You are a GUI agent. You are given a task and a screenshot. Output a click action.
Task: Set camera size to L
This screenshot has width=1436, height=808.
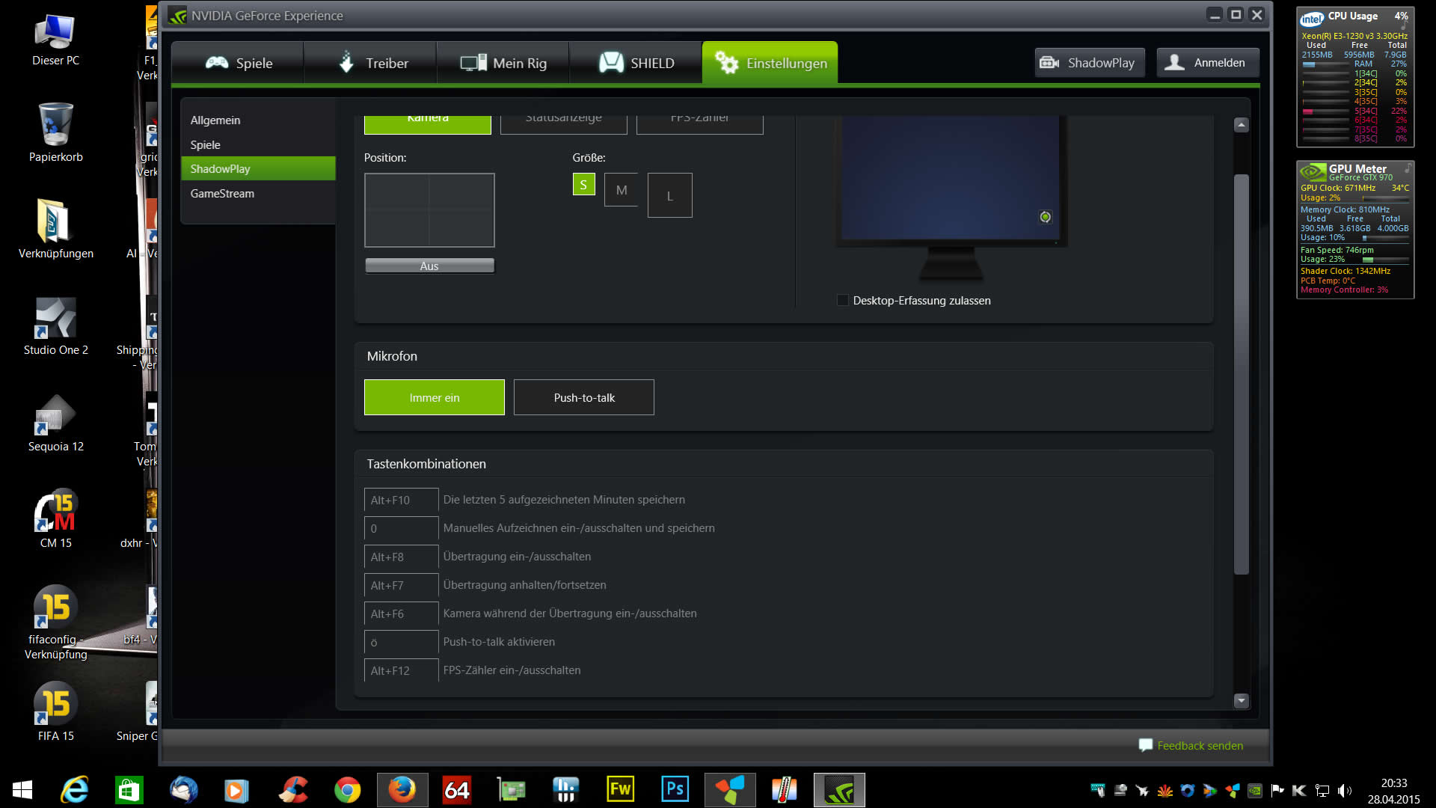point(670,195)
